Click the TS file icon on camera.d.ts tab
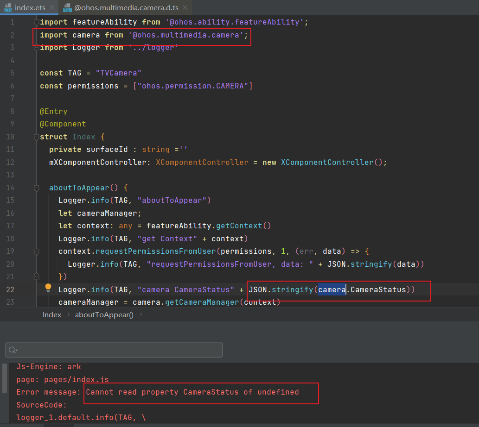This screenshot has width=479, height=427. coord(67,7)
